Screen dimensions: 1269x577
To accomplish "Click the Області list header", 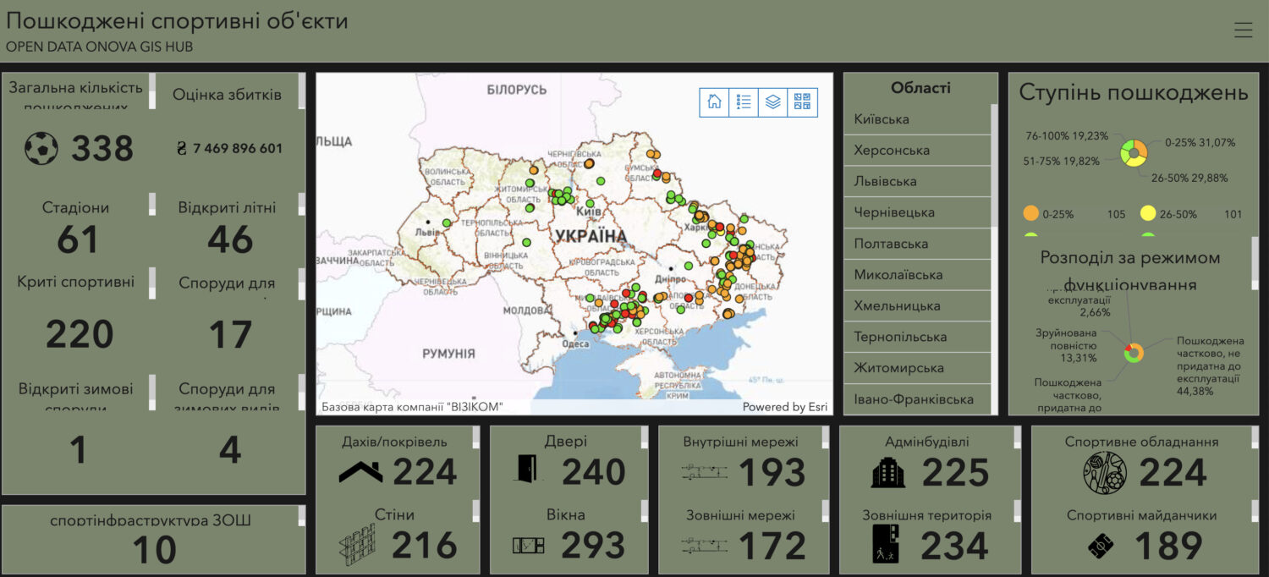I will point(920,88).
